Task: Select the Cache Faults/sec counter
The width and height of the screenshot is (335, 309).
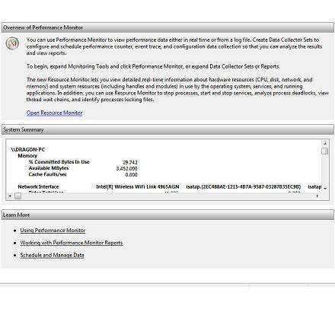Action: click(x=48, y=174)
